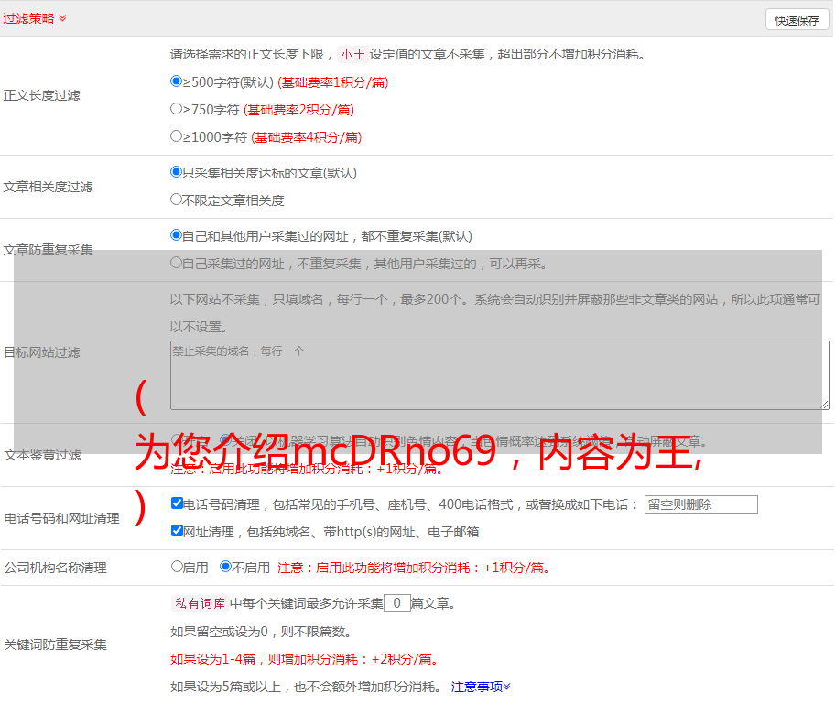Viewport: 835px width, 703px height.
Task: Click the 基础费率1积分/篇 red text
Action: (x=333, y=82)
